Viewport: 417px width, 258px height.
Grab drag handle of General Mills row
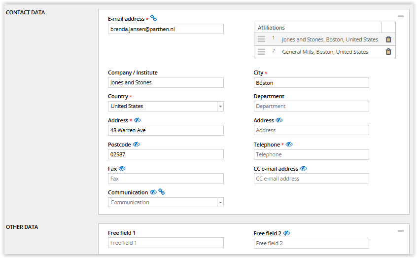click(261, 52)
